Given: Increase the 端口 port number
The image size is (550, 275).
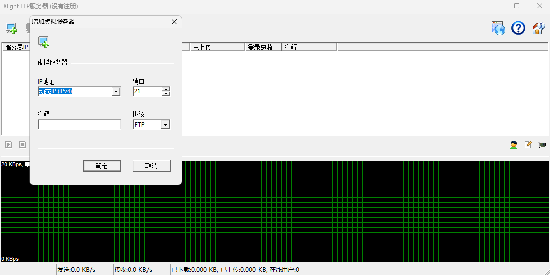Looking at the screenshot, I should point(166,89).
